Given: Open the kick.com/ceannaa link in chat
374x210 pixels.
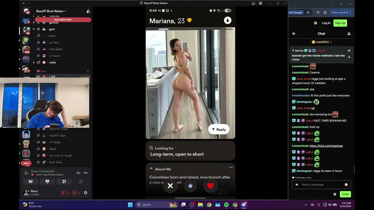Looking at the screenshot, I should tap(326, 146).
